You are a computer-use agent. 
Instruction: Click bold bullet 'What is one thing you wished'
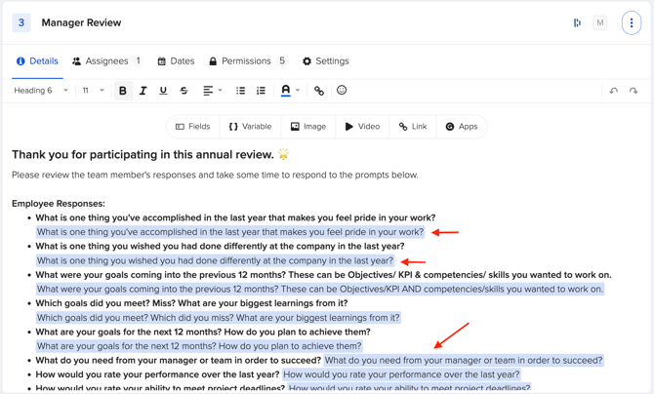pos(220,246)
